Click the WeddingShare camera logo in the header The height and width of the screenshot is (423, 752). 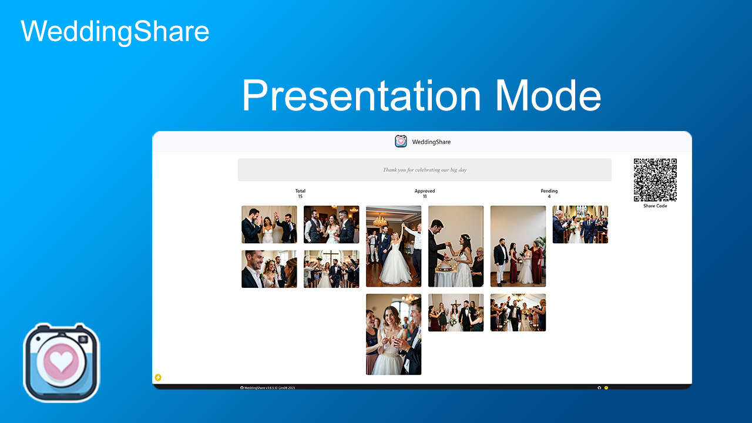tap(401, 141)
